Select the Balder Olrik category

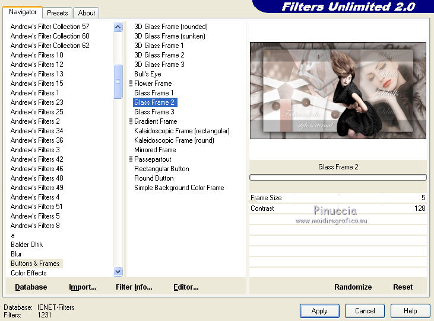click(27, 245)
